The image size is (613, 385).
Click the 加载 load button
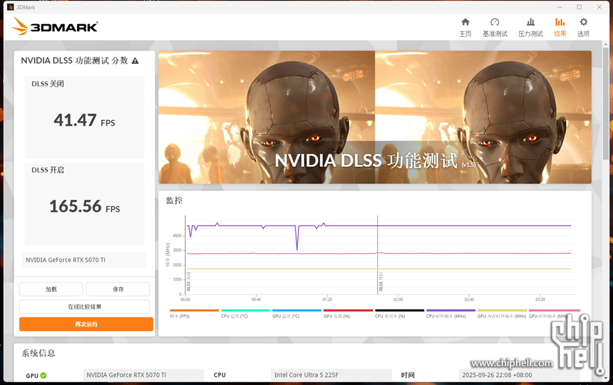[x=51, y=289]
